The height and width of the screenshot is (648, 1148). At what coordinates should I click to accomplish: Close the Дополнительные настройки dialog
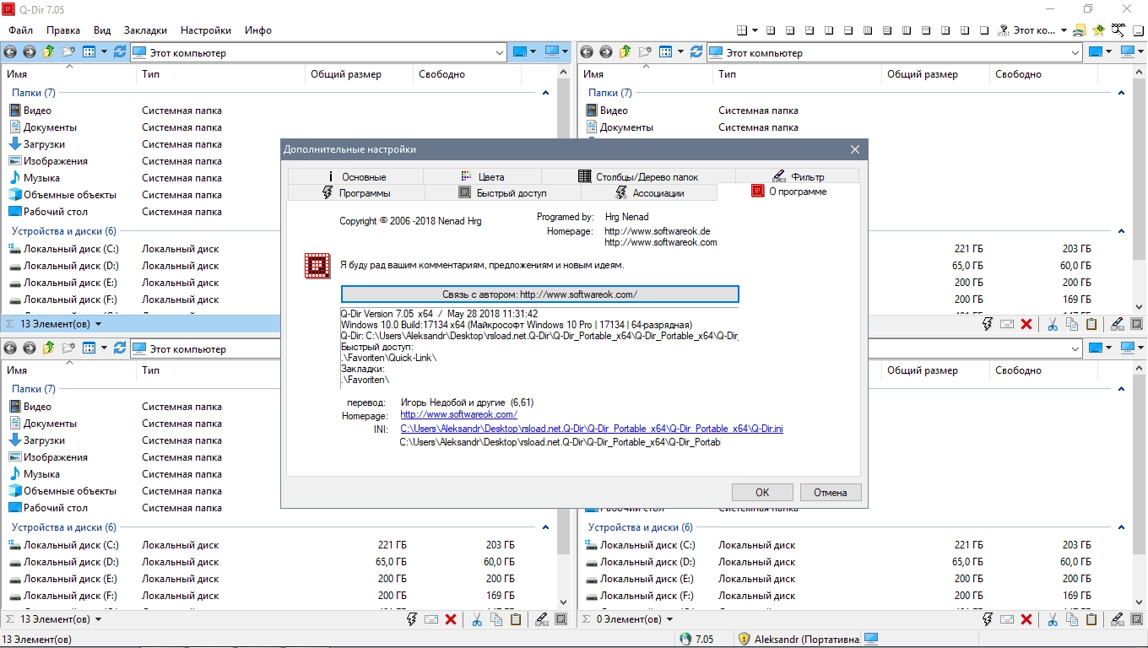[855, 149]
